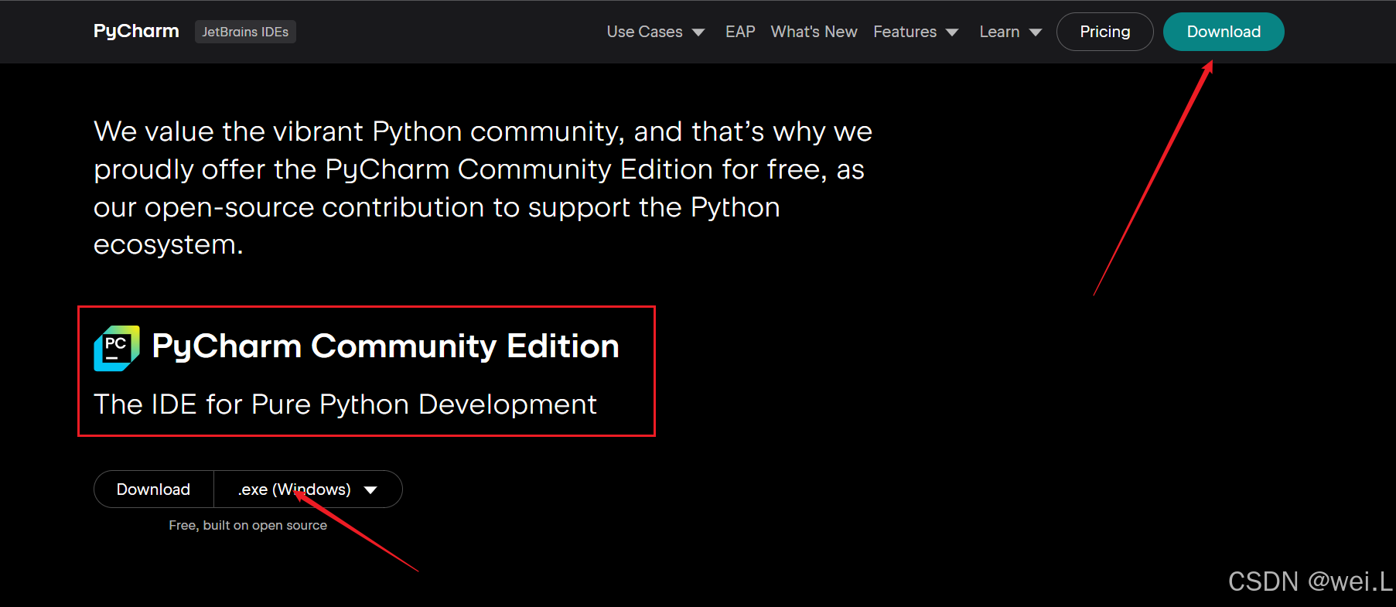Expand the Features dropdown menu
Viewport: 1396px width, 607px height.
[x=916, y=32]
